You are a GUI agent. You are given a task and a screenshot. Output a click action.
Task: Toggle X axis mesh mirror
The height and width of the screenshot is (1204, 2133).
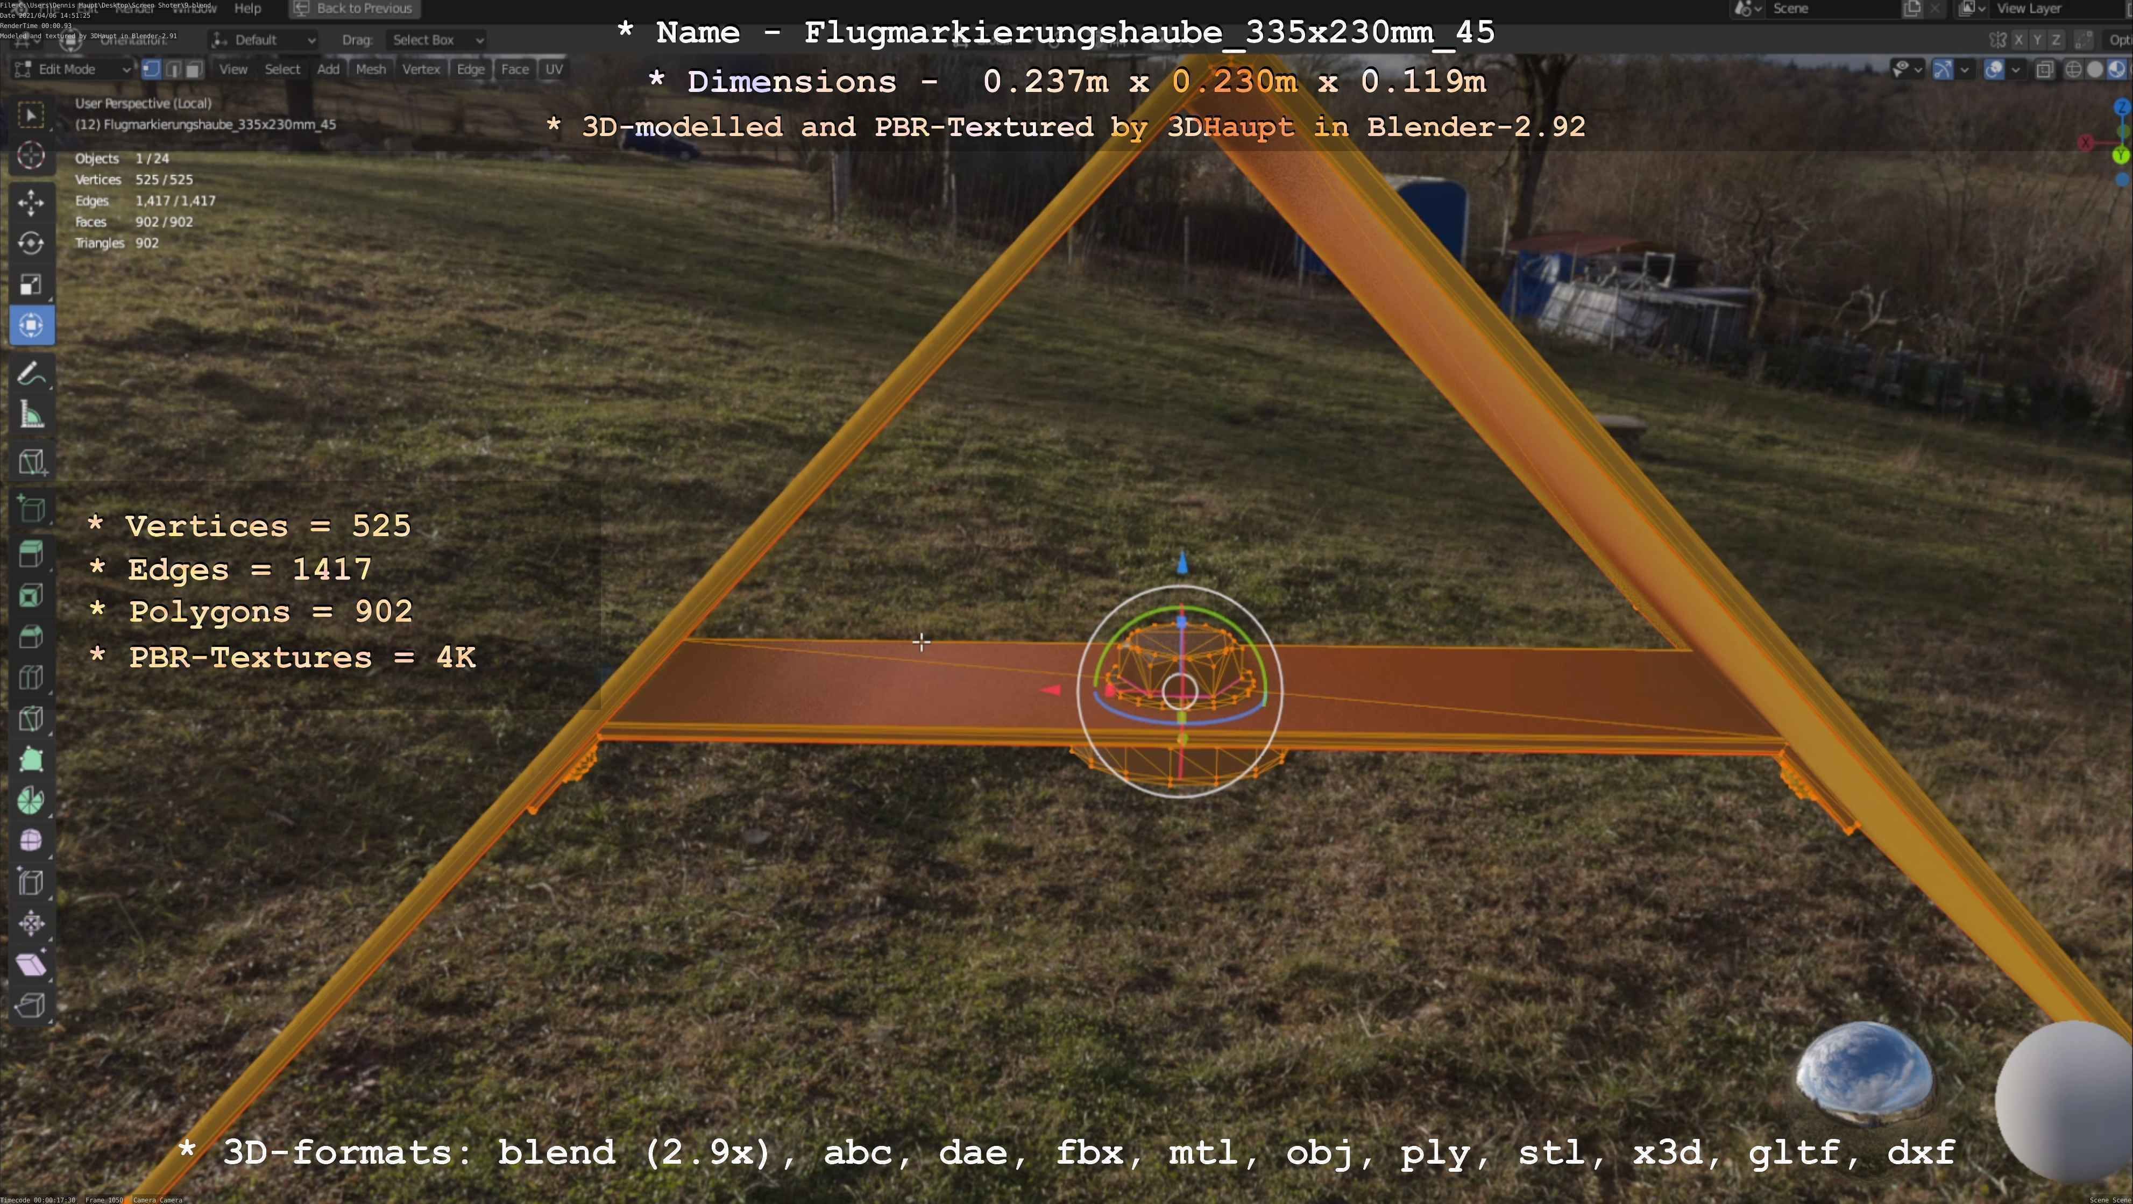[2019, 40]
